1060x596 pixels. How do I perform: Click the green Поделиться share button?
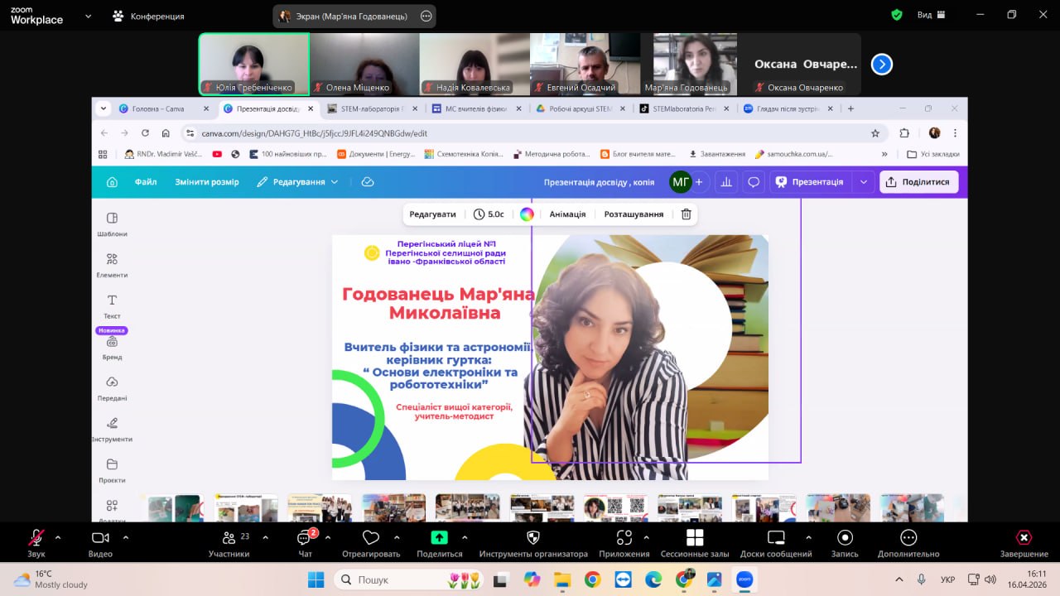coord(439,538)
